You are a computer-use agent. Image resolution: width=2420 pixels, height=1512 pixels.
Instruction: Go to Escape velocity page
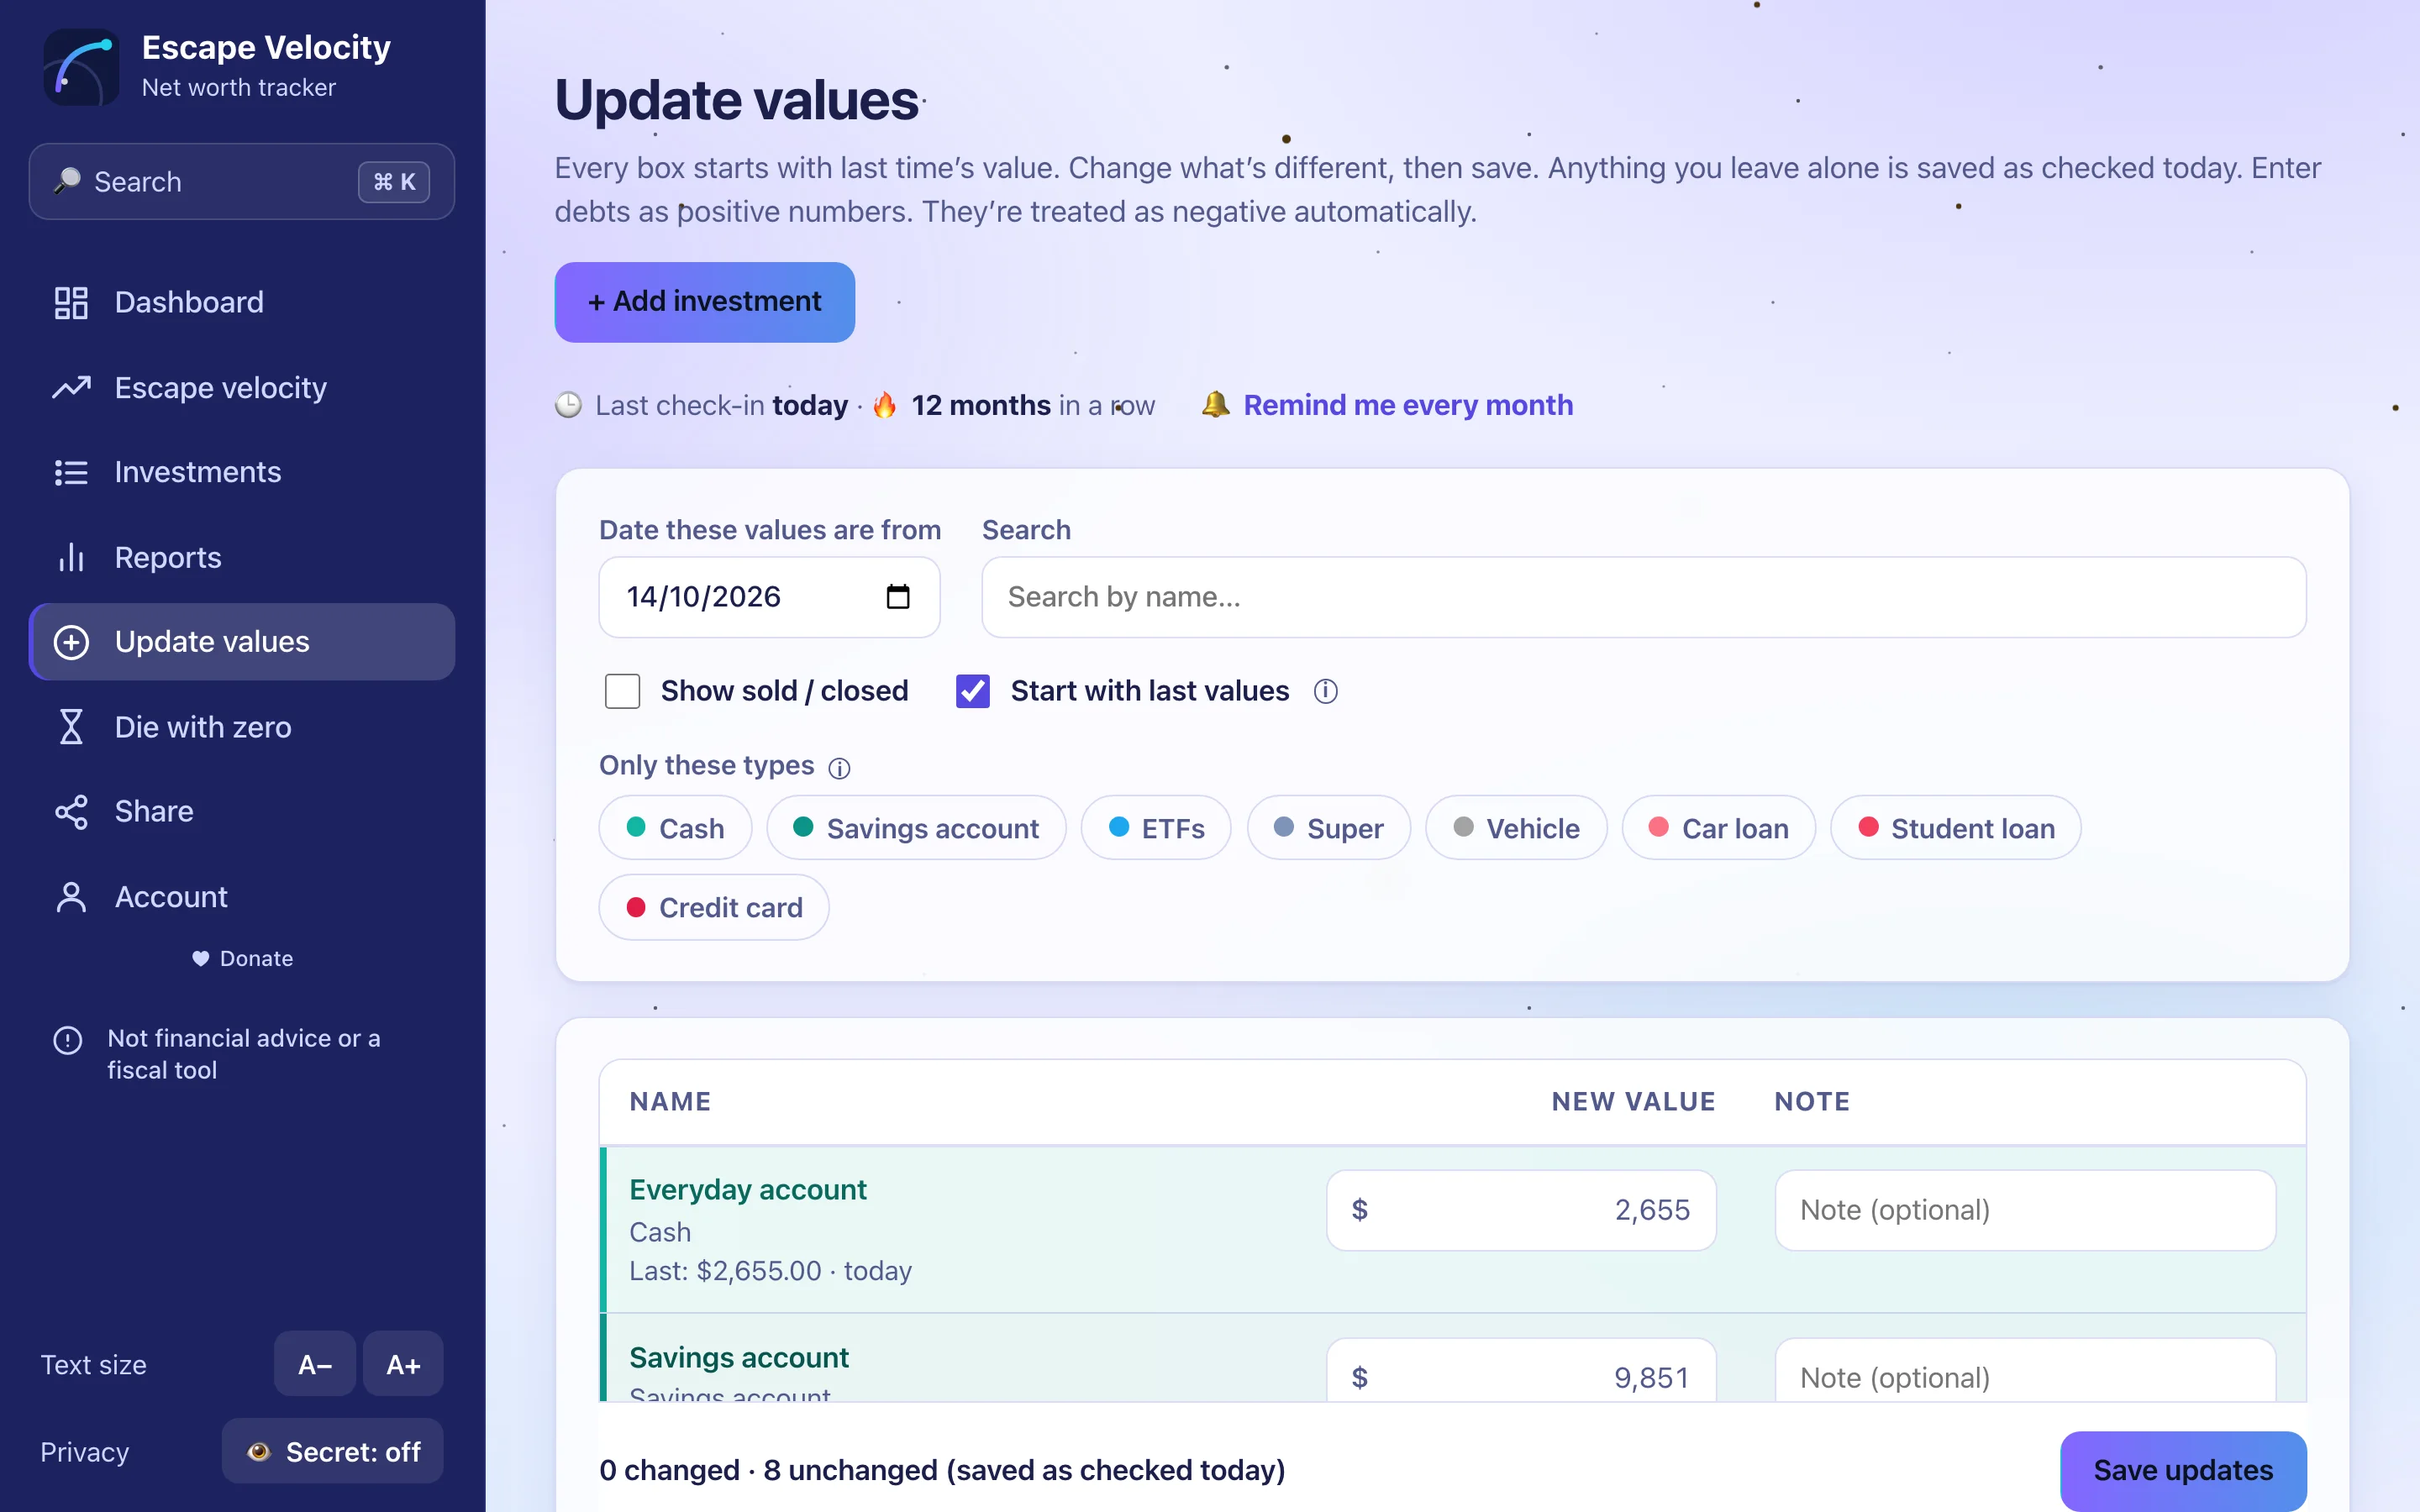pos(241,387)
